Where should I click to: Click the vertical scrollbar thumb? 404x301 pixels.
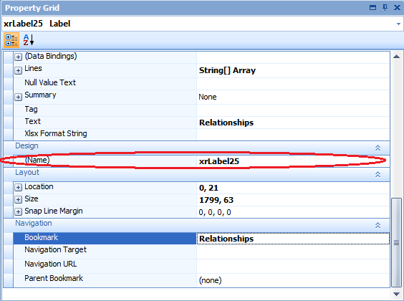click(397, 242)
